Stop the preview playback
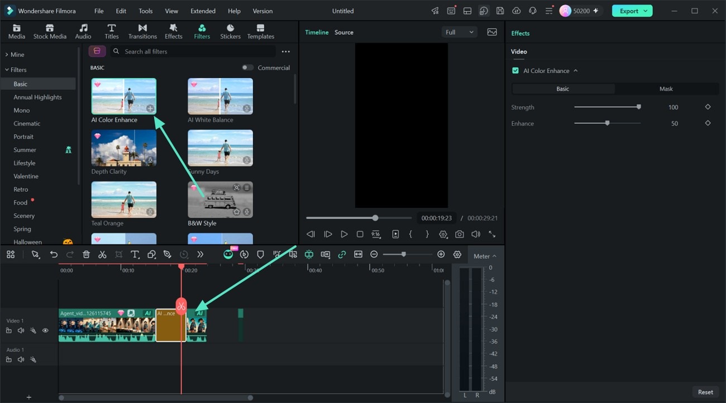Viewport: 726px width, 403px height. tap(360, 235)
